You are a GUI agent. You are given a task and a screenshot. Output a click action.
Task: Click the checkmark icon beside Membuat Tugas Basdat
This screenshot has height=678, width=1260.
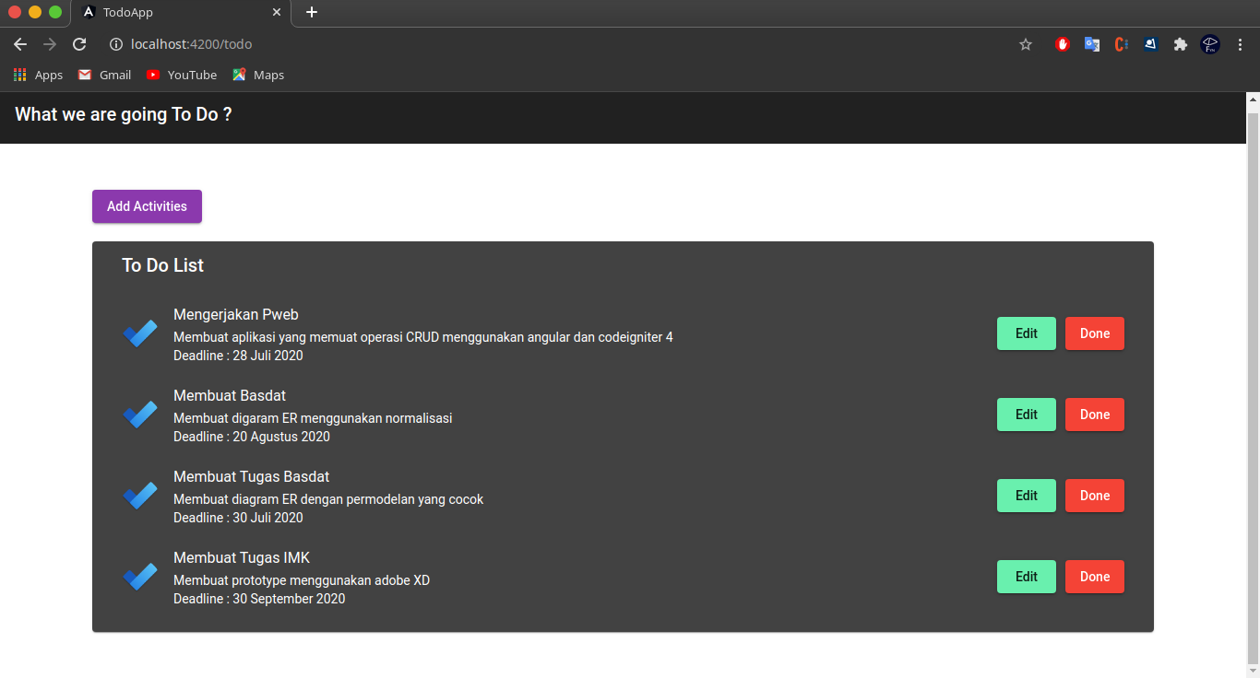tap(140, 496)
